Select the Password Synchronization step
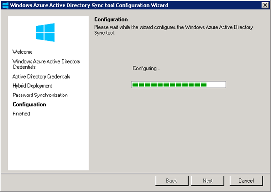This screenshot has height=192, width=271. (x=40, y=95)
